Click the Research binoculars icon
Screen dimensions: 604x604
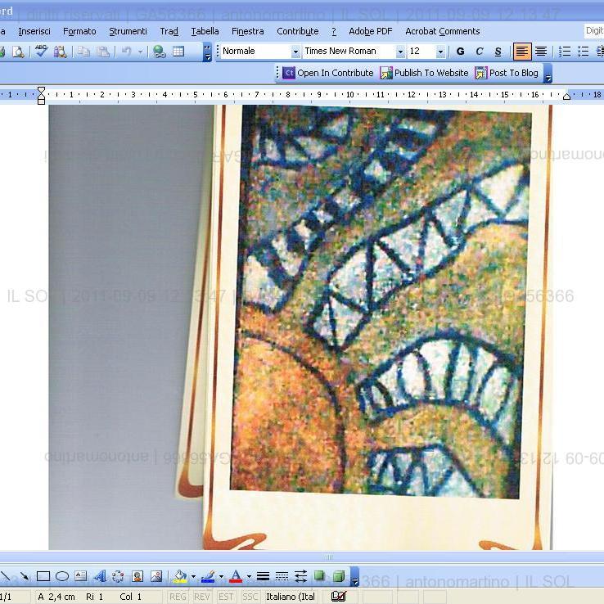coord(60,52)
